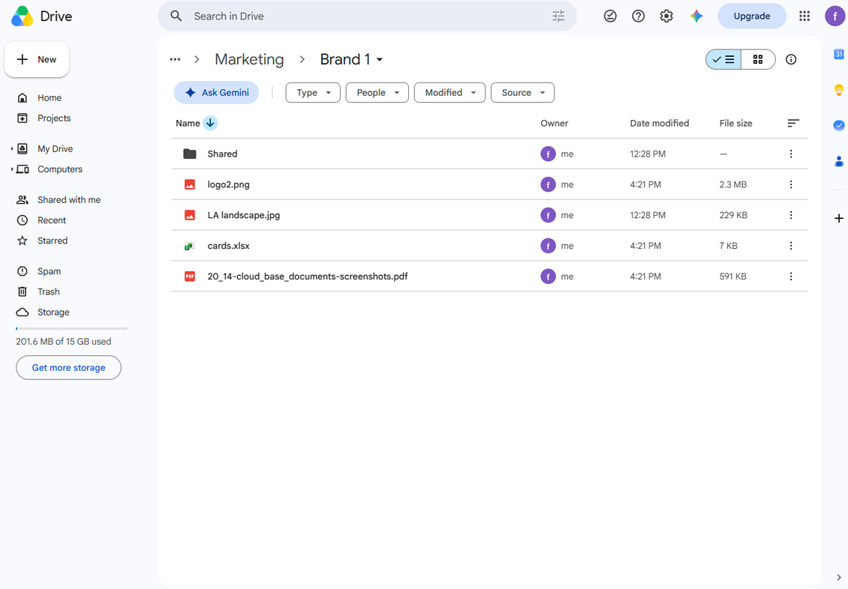Click the Owner column header
848x589 pixels.
tap(555, 123)
